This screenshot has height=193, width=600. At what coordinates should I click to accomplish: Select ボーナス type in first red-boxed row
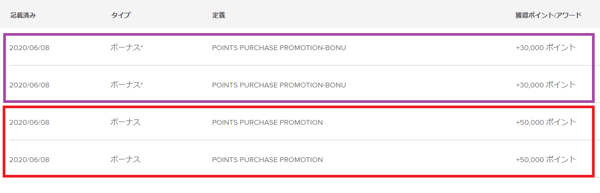[x=125, y=122]
